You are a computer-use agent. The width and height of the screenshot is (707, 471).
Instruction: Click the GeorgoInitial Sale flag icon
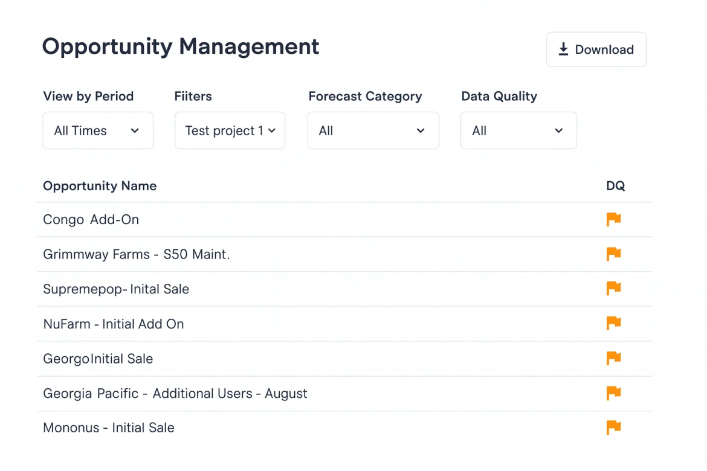pos(613,359)
